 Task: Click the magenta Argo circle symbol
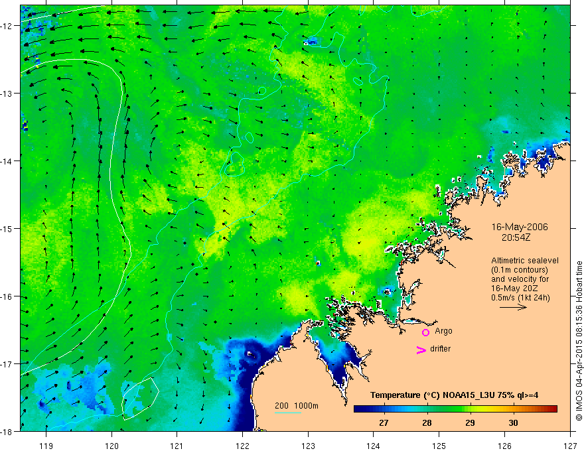point(425,332)
